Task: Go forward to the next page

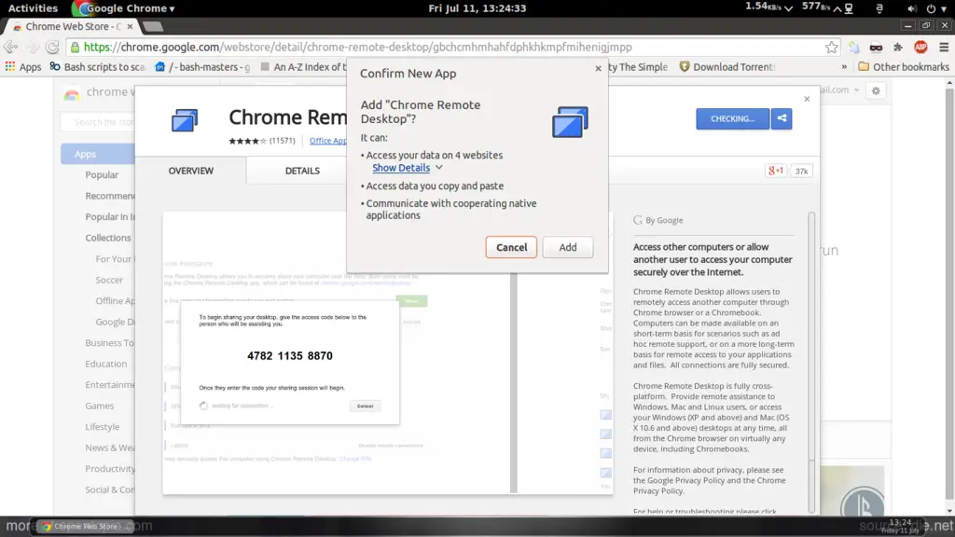Action: click(33, 47)
